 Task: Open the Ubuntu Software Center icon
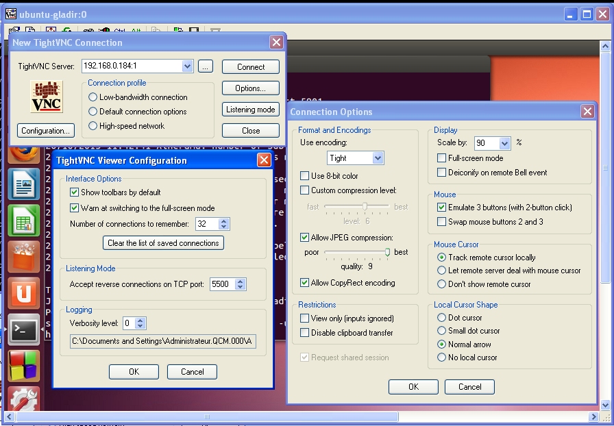click(24, 257)
